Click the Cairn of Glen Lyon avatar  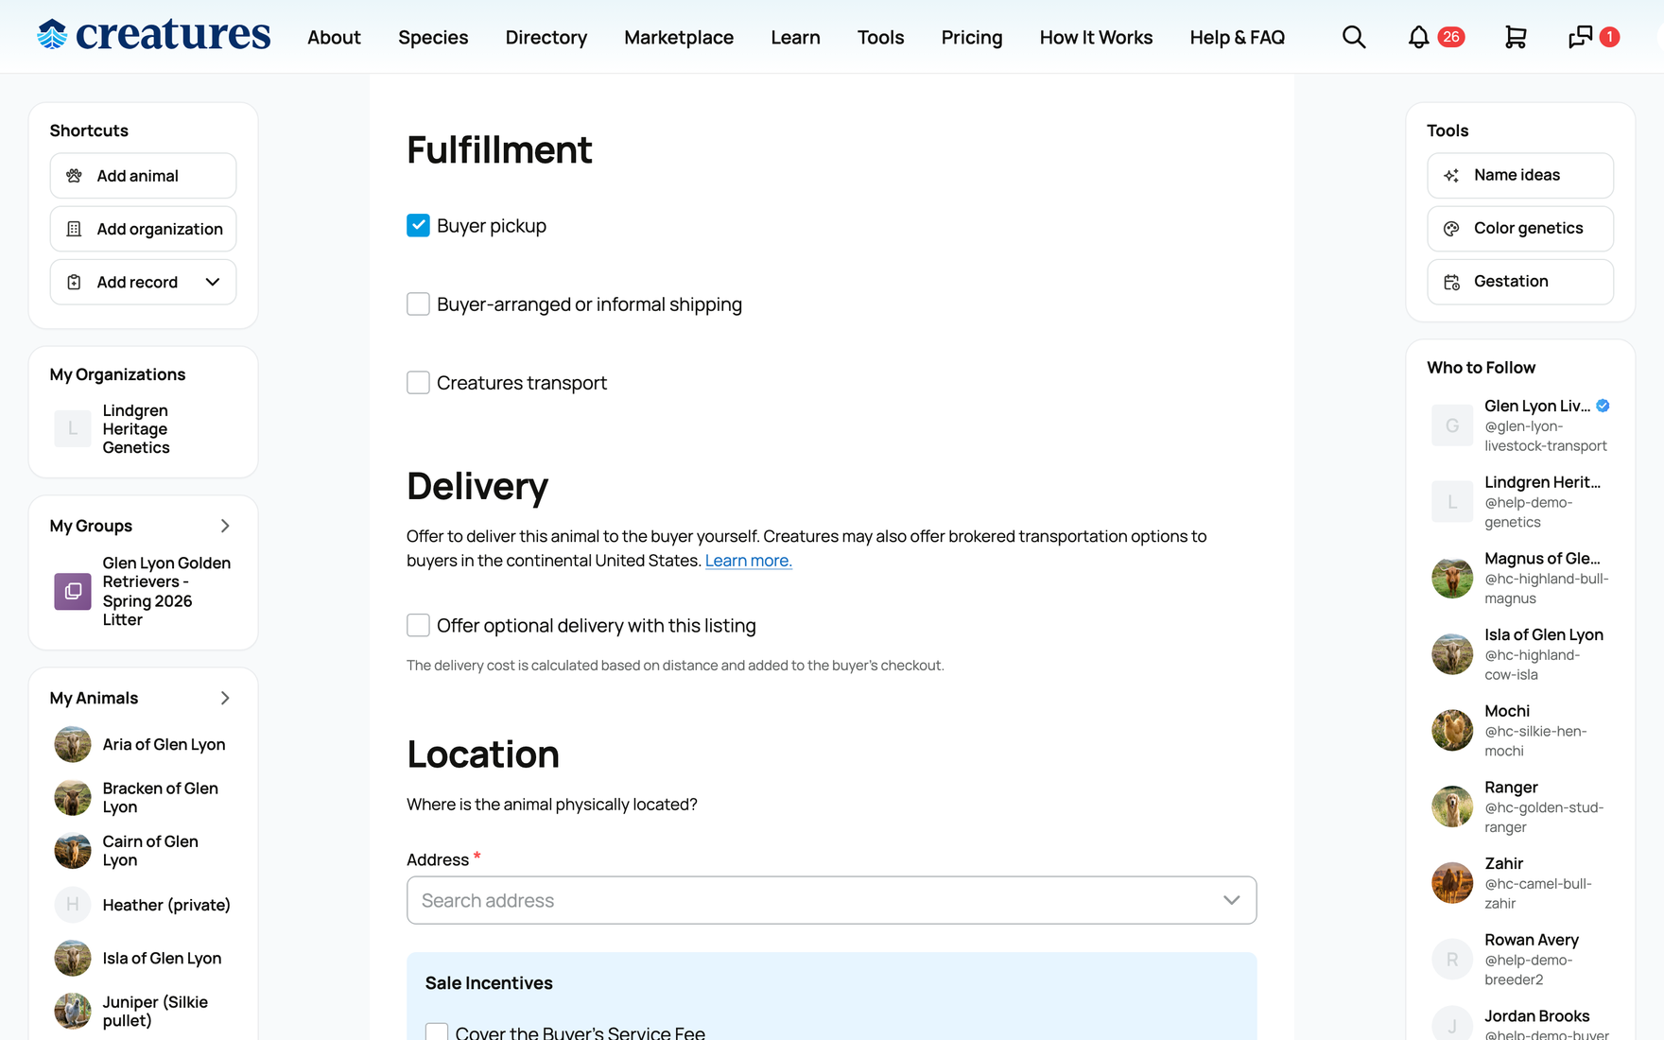pos(73,851)
